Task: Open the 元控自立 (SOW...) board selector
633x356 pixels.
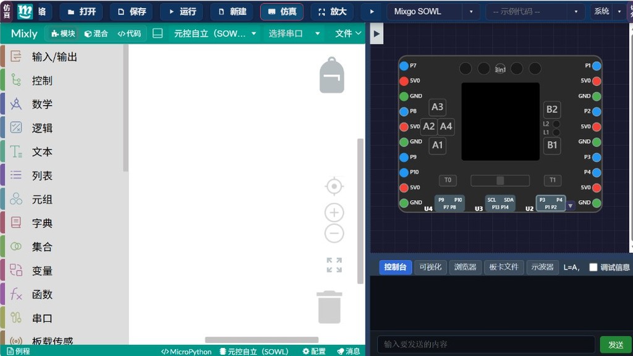Action: [215, 33]
